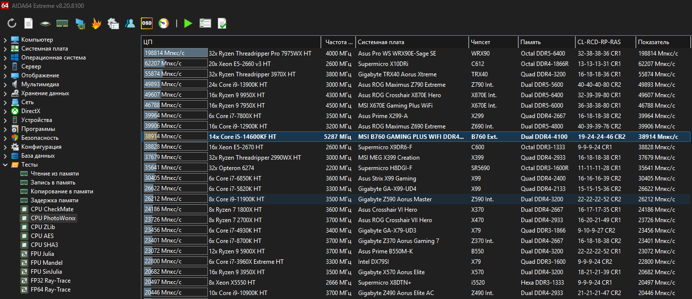692x299 pixels.
Task: Expand the Операционная система tree node
Action: (5, 58)
